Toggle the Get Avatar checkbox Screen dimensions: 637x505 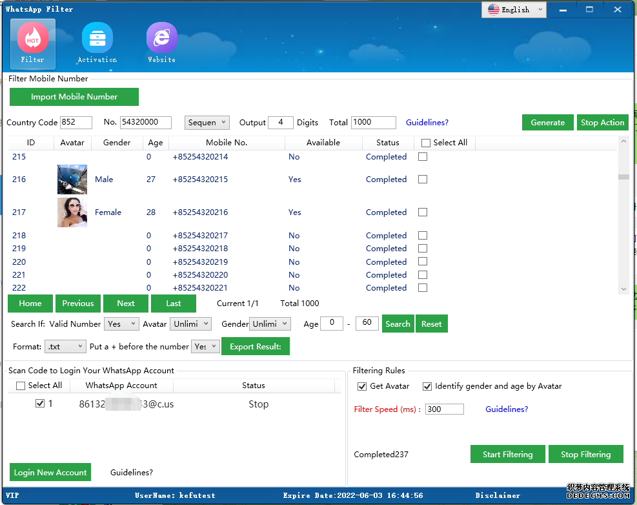point(362,386)
